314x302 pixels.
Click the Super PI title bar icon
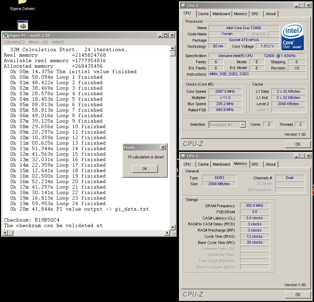[x=5, y=35]
